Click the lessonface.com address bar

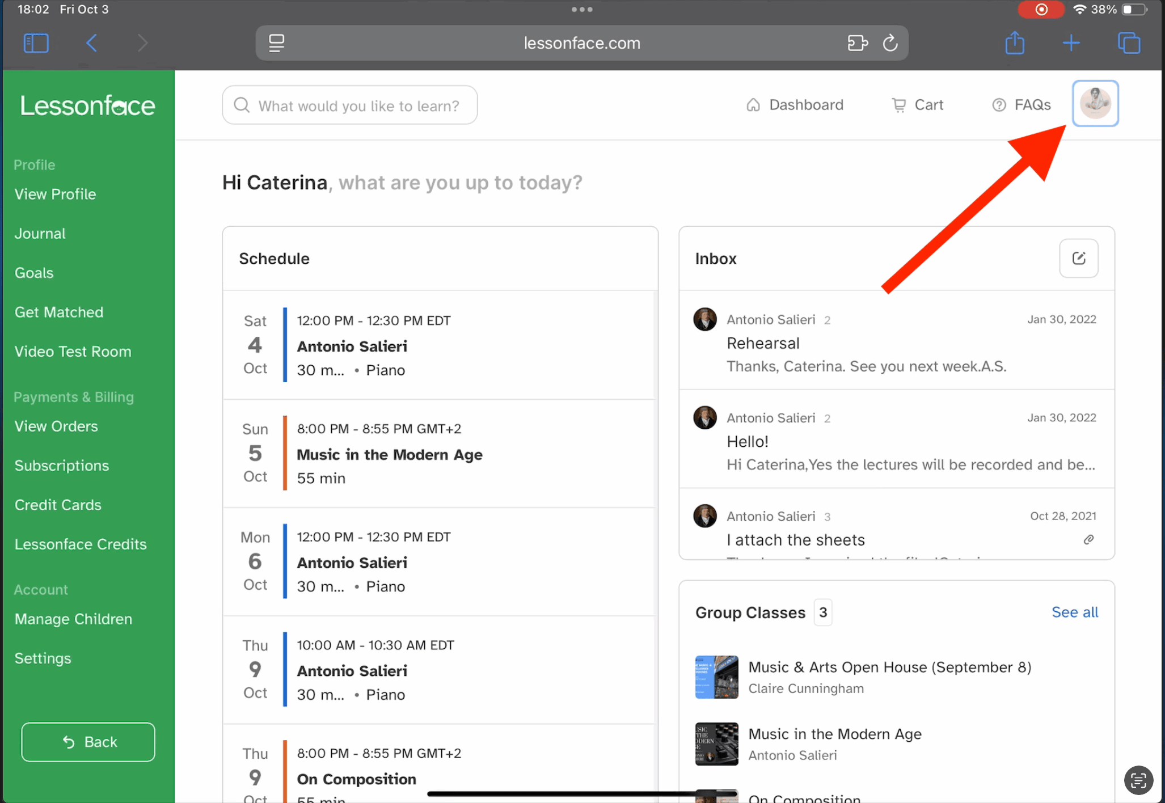click(582, 43)
